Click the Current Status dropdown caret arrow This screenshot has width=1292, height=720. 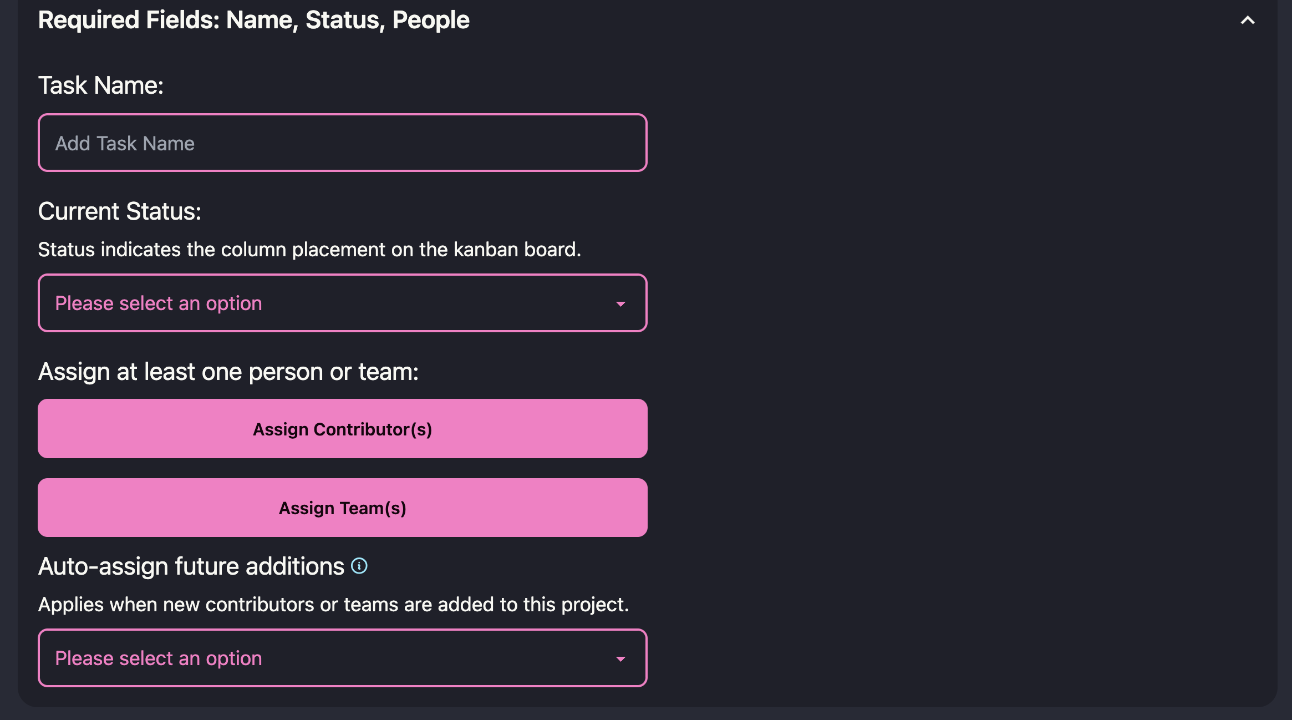click(x=620, y=304)
